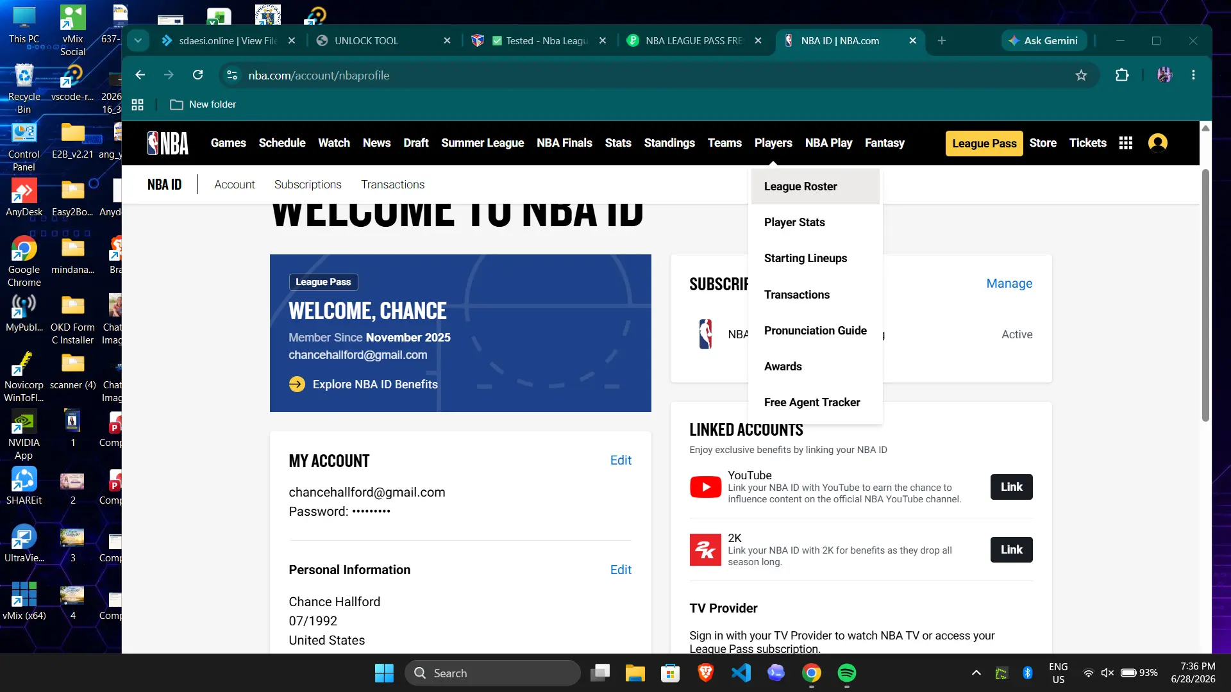Screen dimensions: 1231x692
Task: Select Starting Lineups from Players menu
Action: click(816, 258)
